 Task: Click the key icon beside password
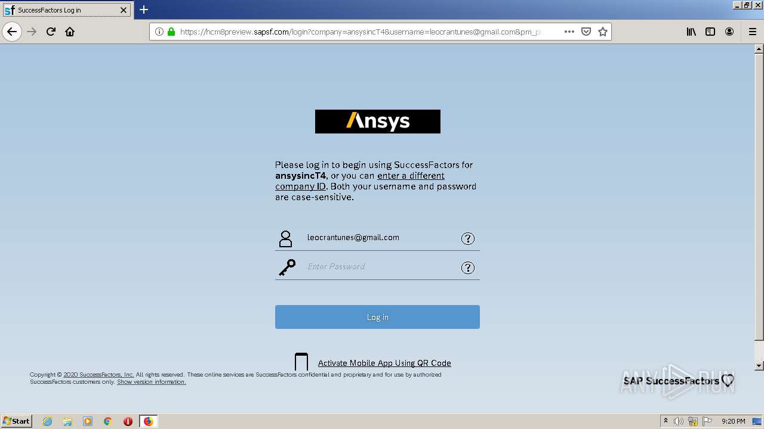pyautogui.click(x=287, y=268)
